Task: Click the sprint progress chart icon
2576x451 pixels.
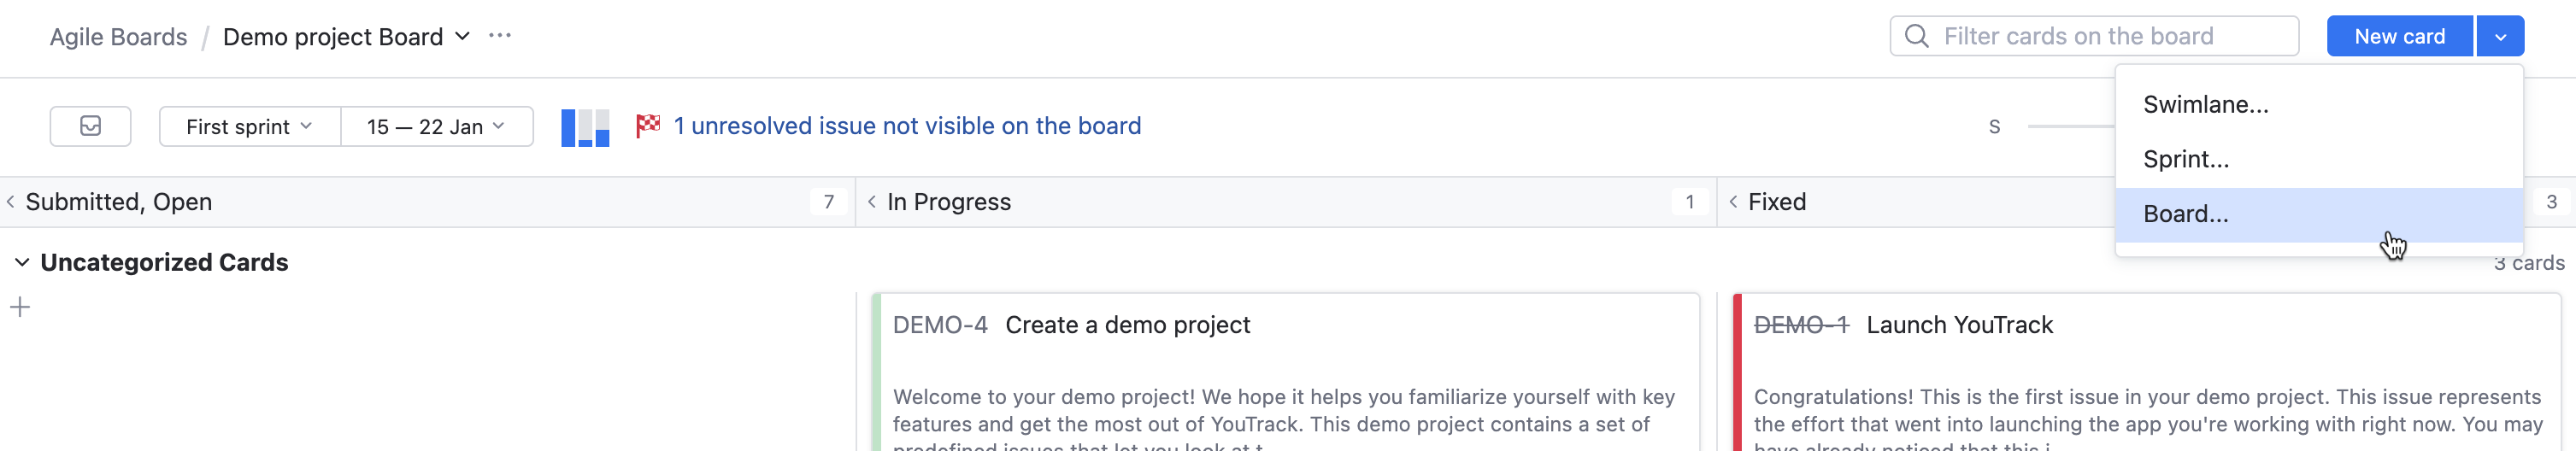Action: [585, 127]
